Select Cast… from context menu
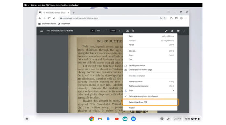This screenshot has height=125, width=226. pyautogui.click(x=150, y=59)
